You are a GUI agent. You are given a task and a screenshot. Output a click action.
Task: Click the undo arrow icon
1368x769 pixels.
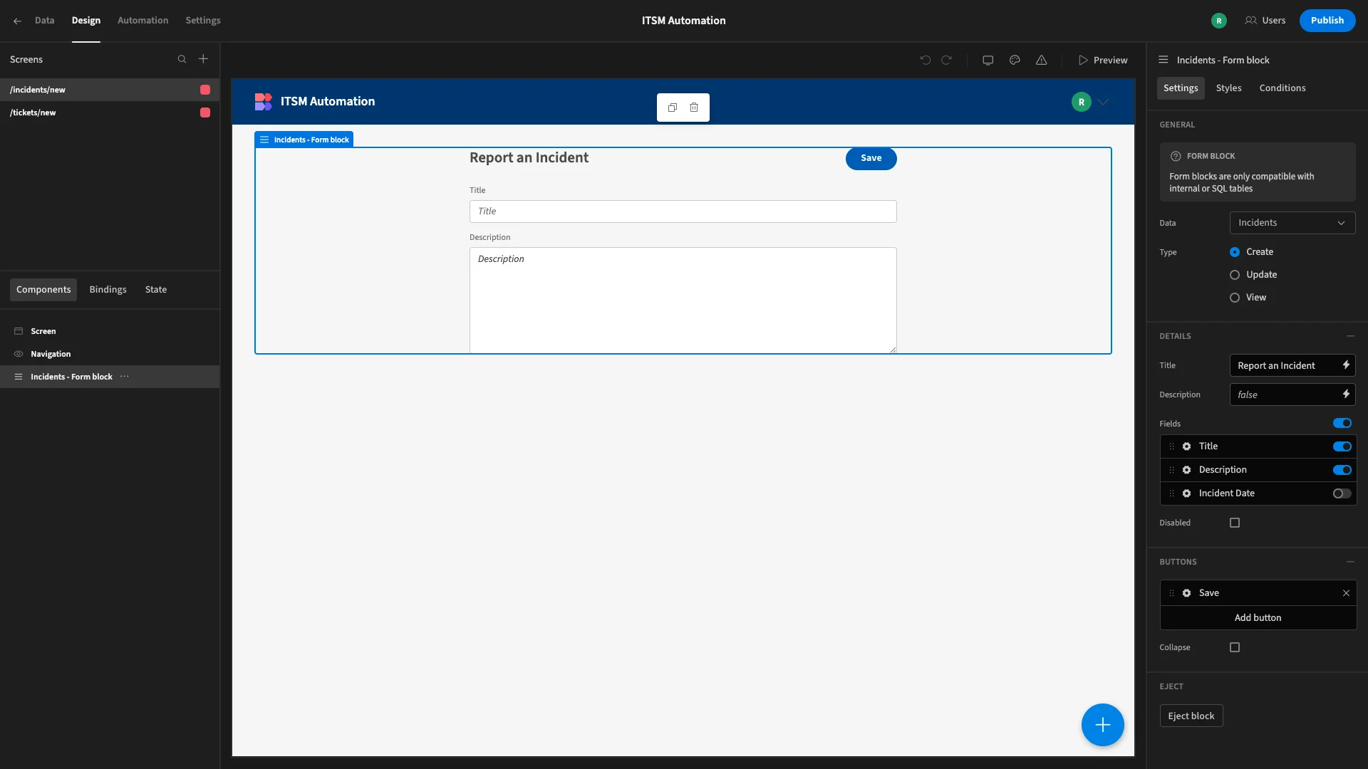[925, 60]
